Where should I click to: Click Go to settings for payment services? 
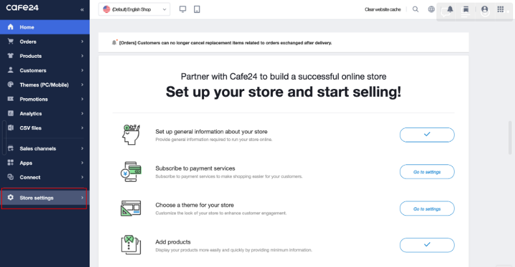[x=427, y=172]
